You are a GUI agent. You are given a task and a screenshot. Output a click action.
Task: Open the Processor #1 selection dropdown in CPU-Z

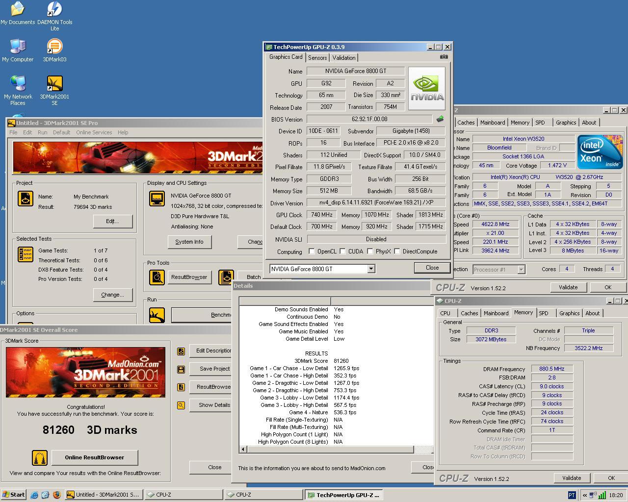pyautogui.click(x=521, y=269)
